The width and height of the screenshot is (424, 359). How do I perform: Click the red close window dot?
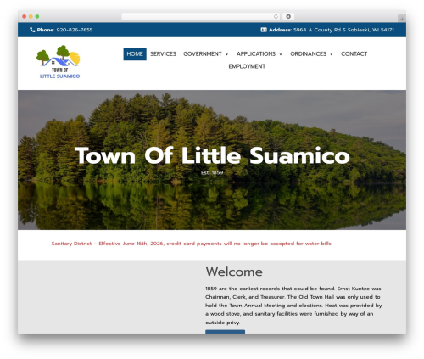(x=25, y=16)
